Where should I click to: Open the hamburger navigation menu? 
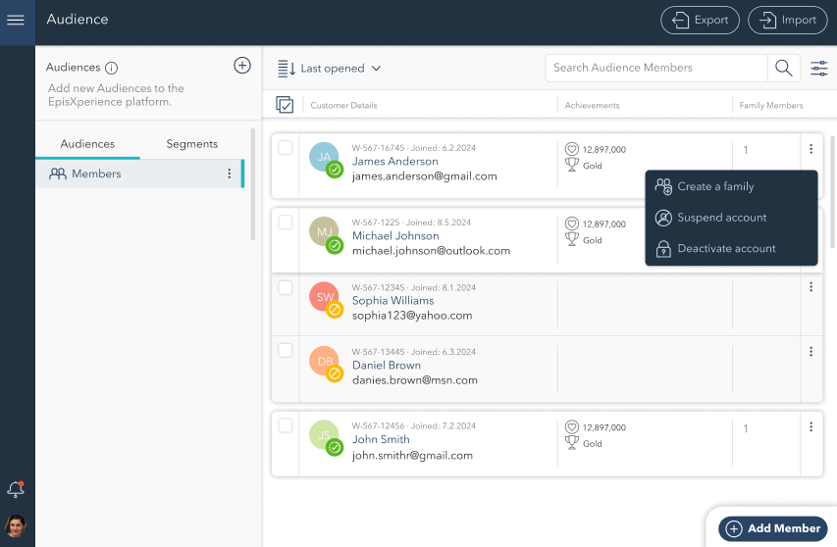[16, 21]
